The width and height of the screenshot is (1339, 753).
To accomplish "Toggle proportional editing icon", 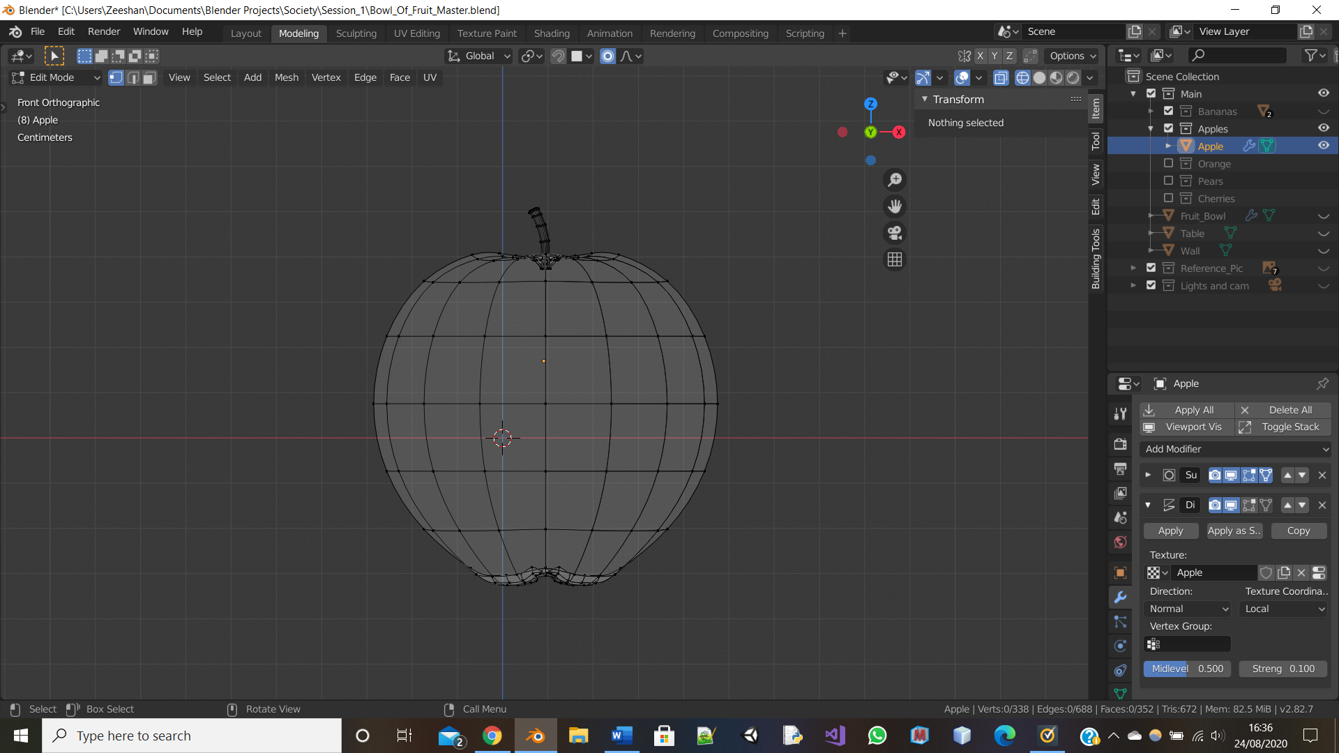I will point(607,56).
